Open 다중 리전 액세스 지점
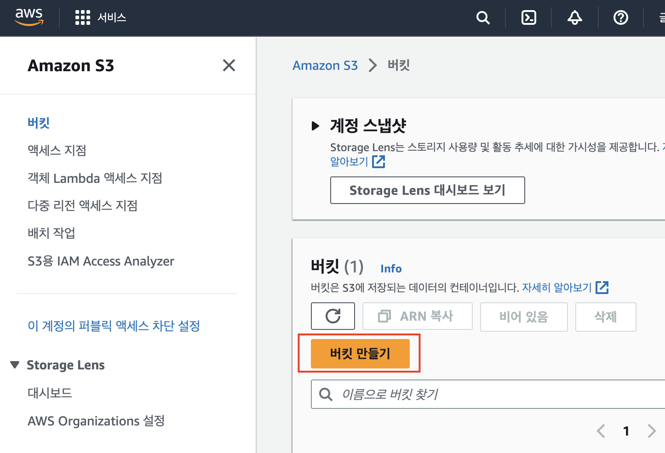This screenshot has height=453, width=665. pos(83,205)
